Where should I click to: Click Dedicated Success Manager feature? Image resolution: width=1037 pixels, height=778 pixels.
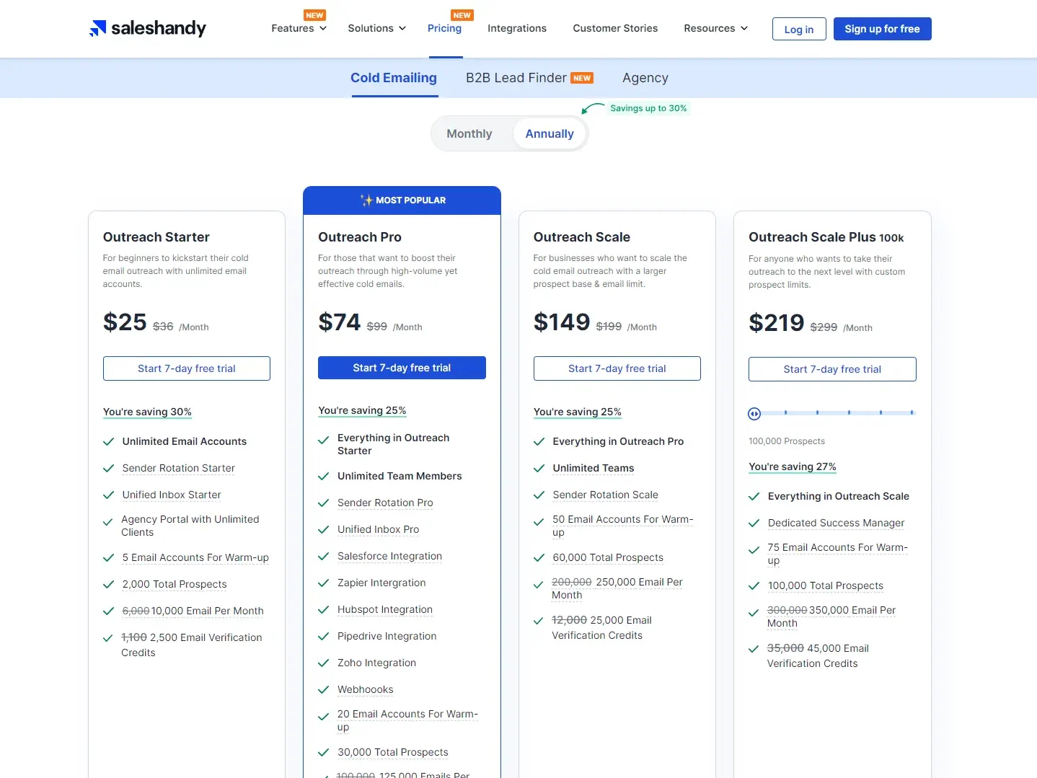(x=836, y=523)
